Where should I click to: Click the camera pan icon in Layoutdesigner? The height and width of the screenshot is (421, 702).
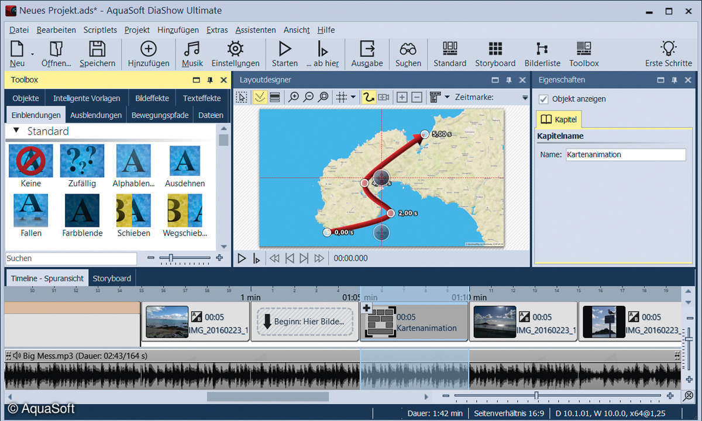(384, 97)
